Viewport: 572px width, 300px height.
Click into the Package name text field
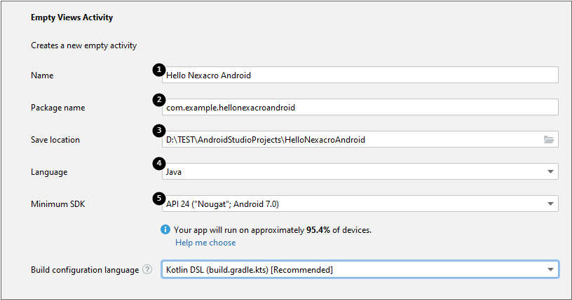[359, 108]
